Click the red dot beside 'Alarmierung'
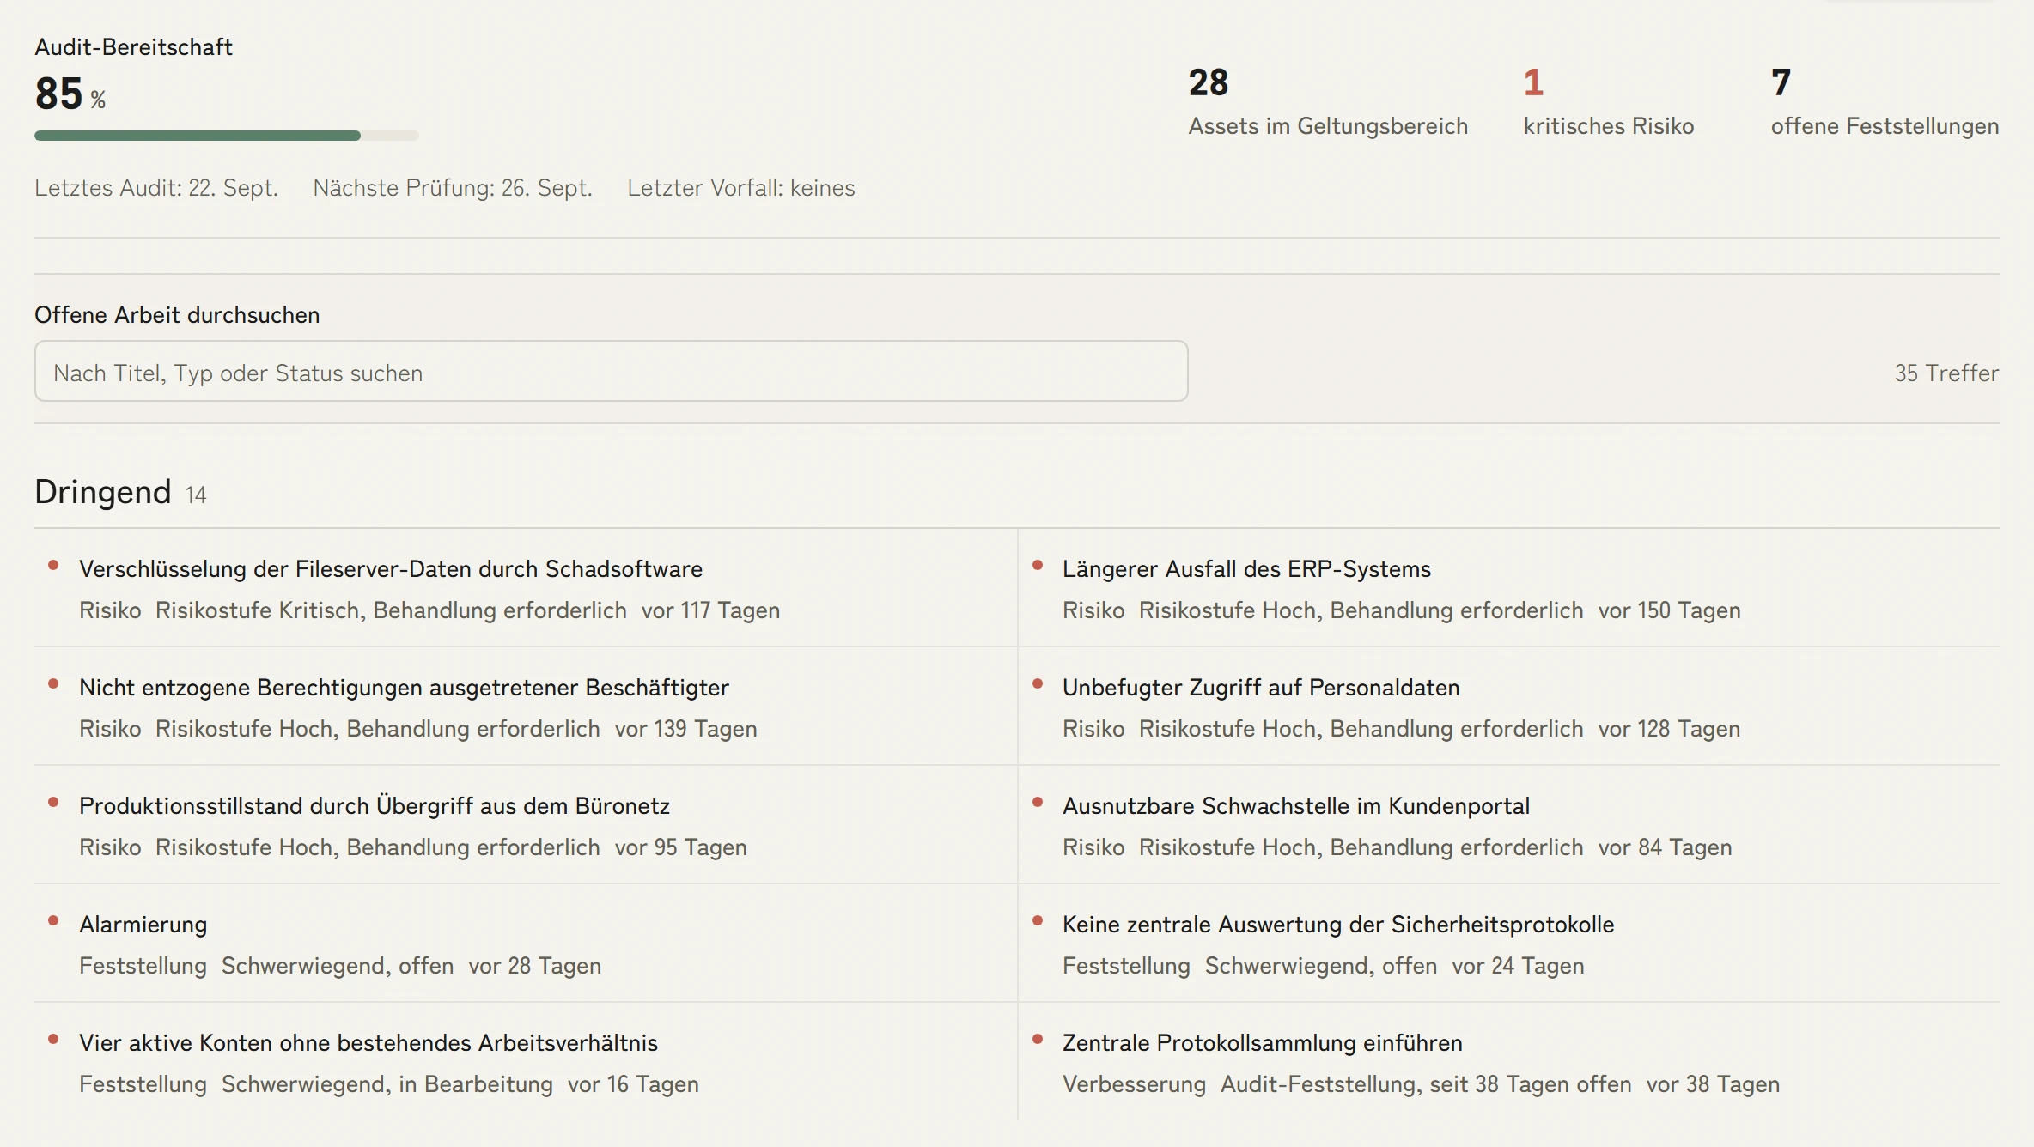 pos(53,920)
